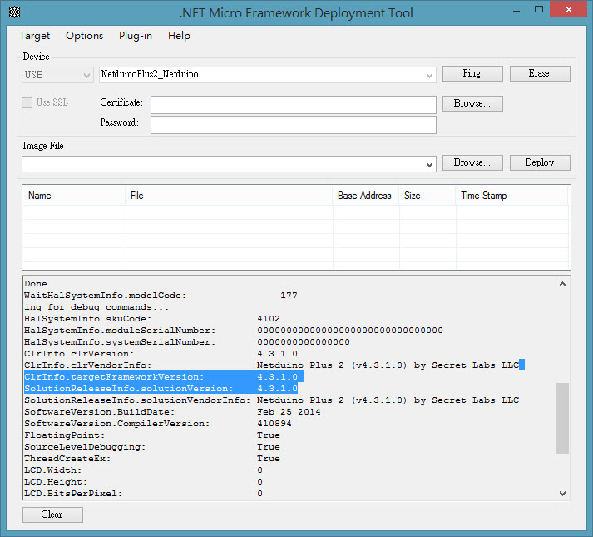Image resolution: width=593 pixels, height=537 pixels.
Task: Click the 'ClrInfo.clrVersion:' log line
Action: 161,354
